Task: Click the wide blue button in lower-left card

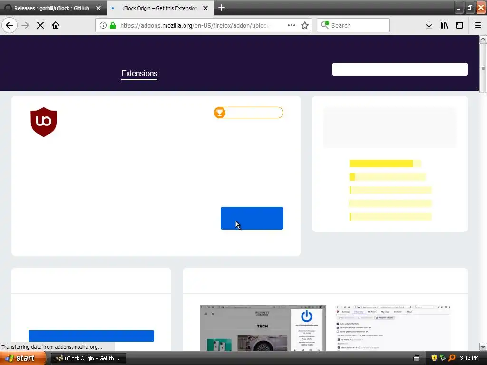Action: 91,336
